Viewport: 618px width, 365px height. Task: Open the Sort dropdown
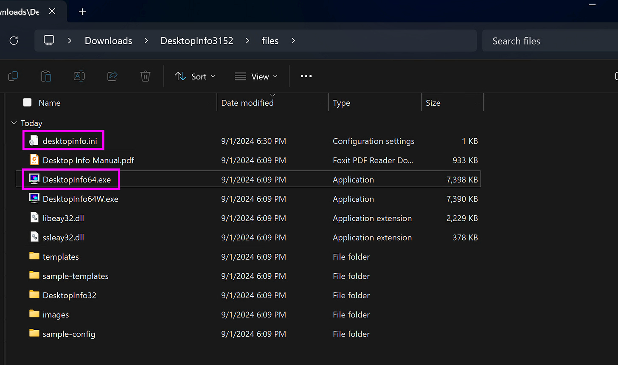click(x=195, y=76)
